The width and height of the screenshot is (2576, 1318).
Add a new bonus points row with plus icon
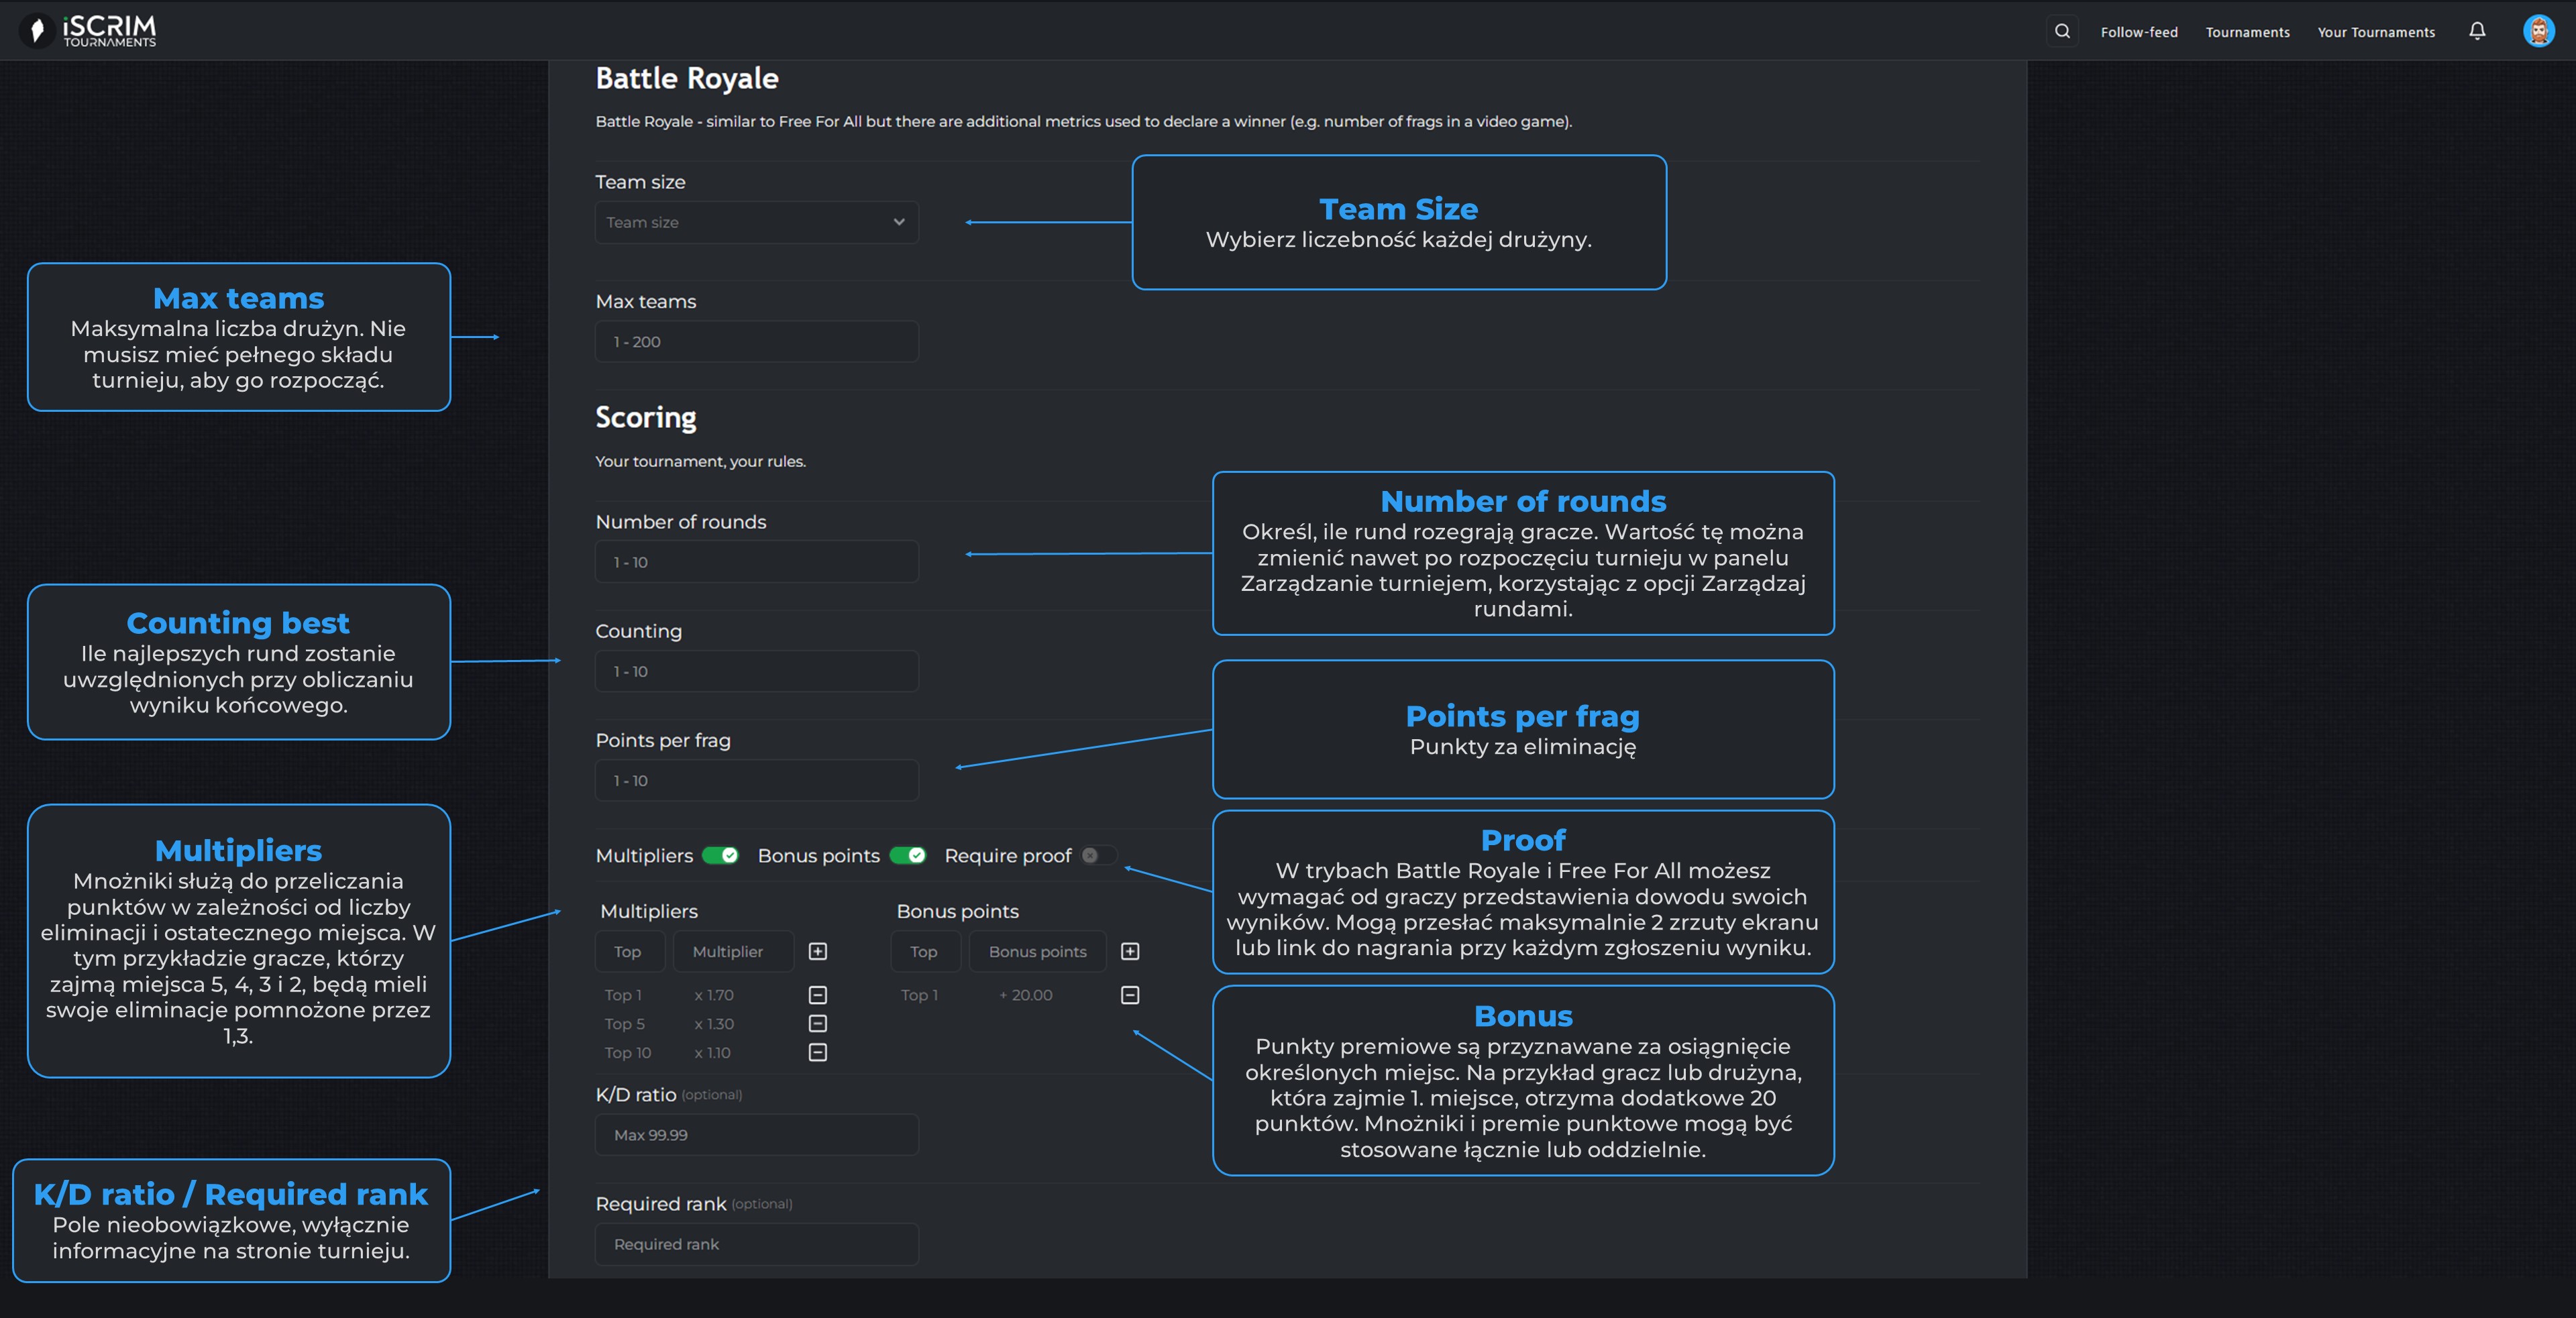1130,951
